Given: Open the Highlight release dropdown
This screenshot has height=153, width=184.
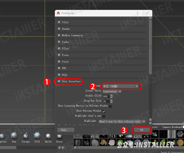Looking at the screenshot, I should (122, 122).
